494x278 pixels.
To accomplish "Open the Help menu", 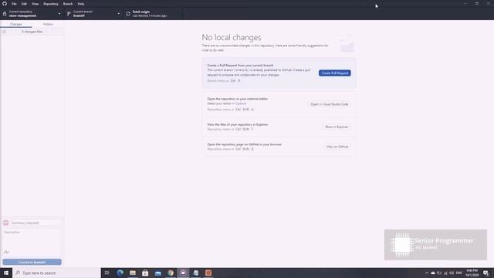I will click(x=81, y=4).
